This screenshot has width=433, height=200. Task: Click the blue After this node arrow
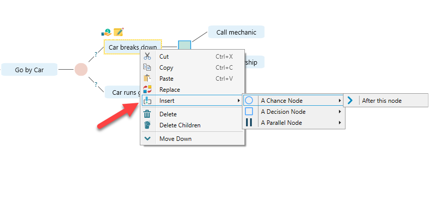[350, 100]
